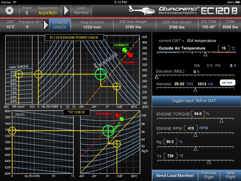This screenshot has height=181, width=241.
Task: Go to Next Flight
Action: 230,175
